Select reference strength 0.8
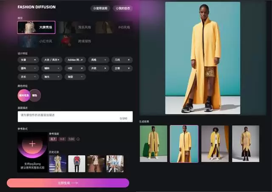272x192 pixels. (x=62, y=139)
